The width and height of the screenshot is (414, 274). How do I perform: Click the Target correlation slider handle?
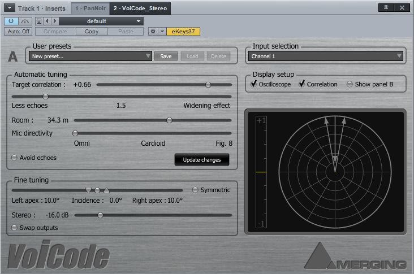tap(208, 85)
